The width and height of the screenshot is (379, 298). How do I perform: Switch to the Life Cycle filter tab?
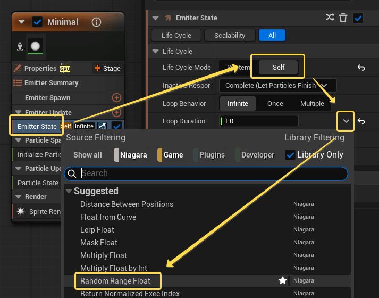[x=176, y=35]
